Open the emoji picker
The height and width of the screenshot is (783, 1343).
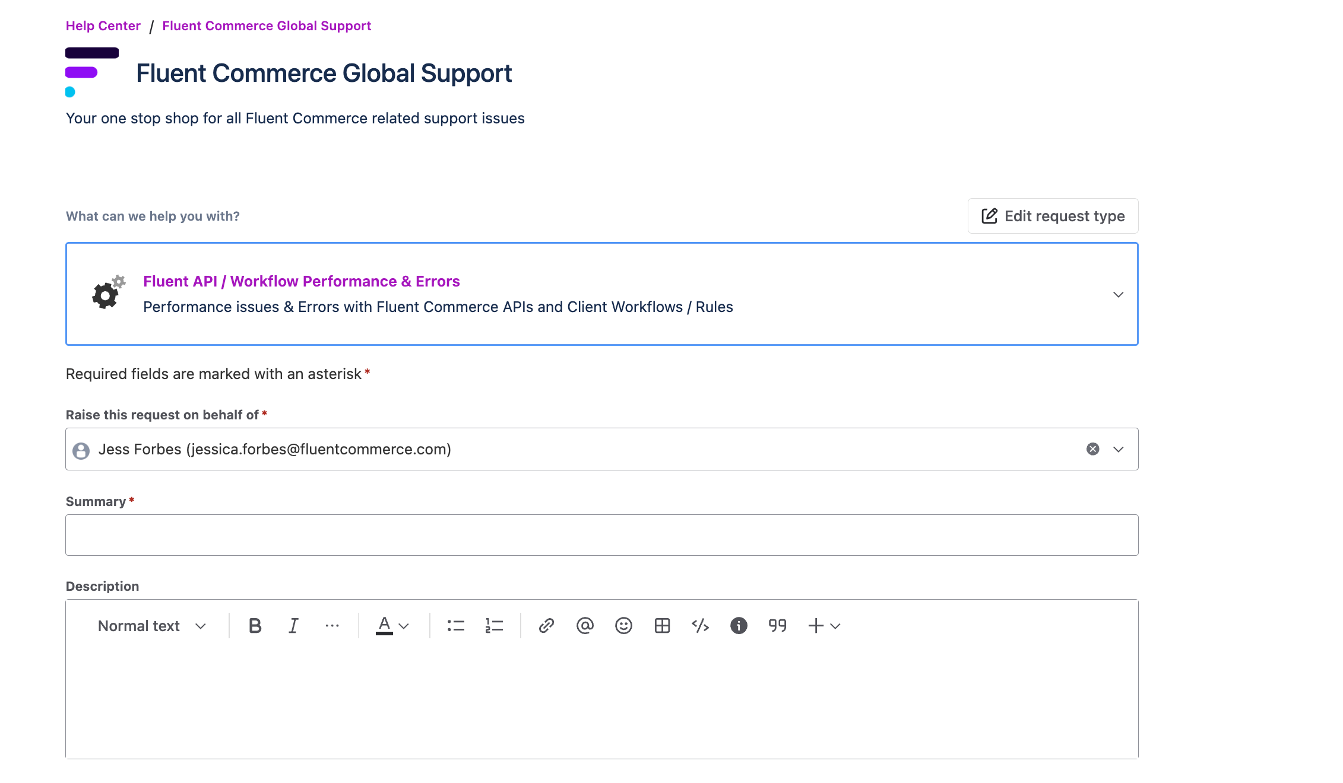point(623,626)
